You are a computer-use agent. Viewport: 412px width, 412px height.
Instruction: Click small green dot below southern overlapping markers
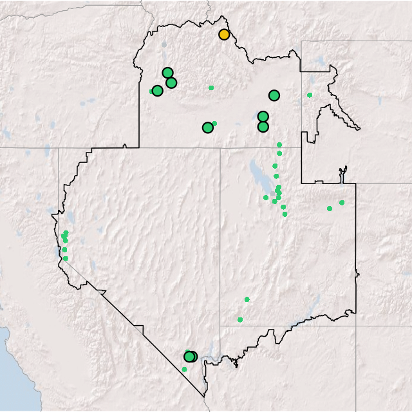point(184,369)
